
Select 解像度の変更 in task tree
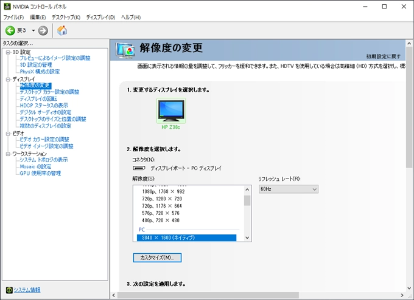point(35,86)
